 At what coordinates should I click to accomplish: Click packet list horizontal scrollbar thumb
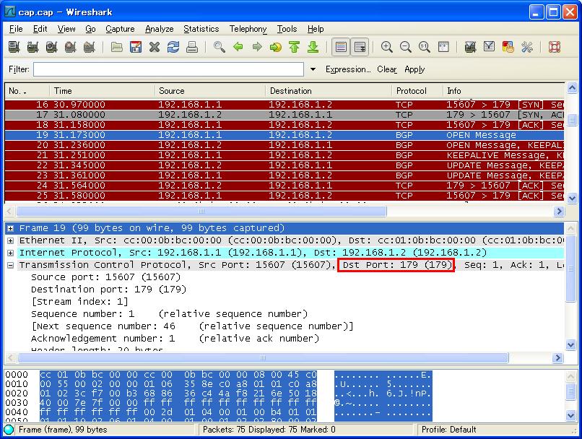(x=201, y=212)
